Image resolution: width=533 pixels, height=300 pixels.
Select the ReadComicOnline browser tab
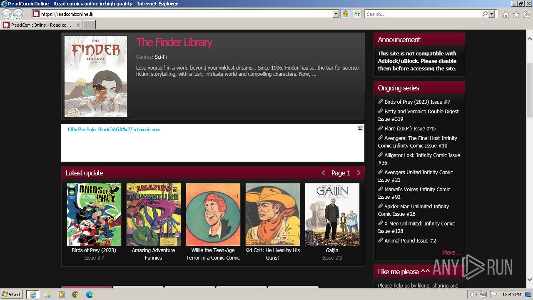point(42,25)
